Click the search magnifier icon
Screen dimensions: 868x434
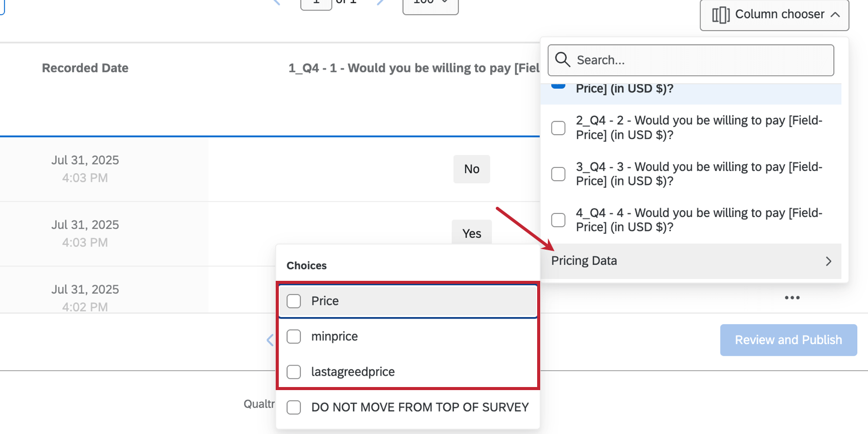tap(563, 60)
